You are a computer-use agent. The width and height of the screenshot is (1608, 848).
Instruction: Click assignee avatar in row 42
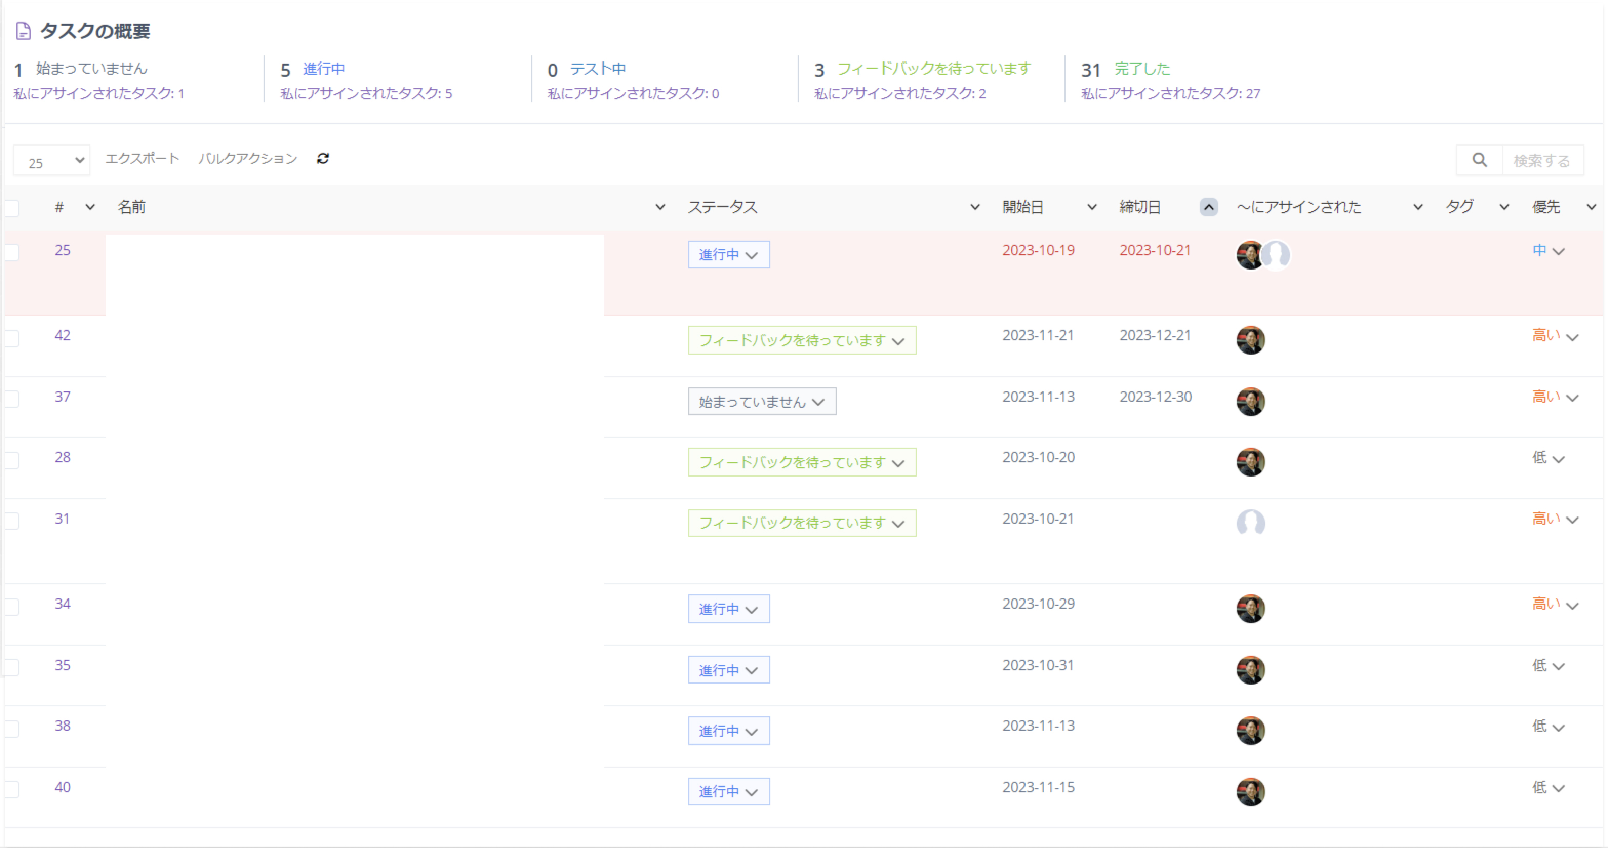(1250, 340)
